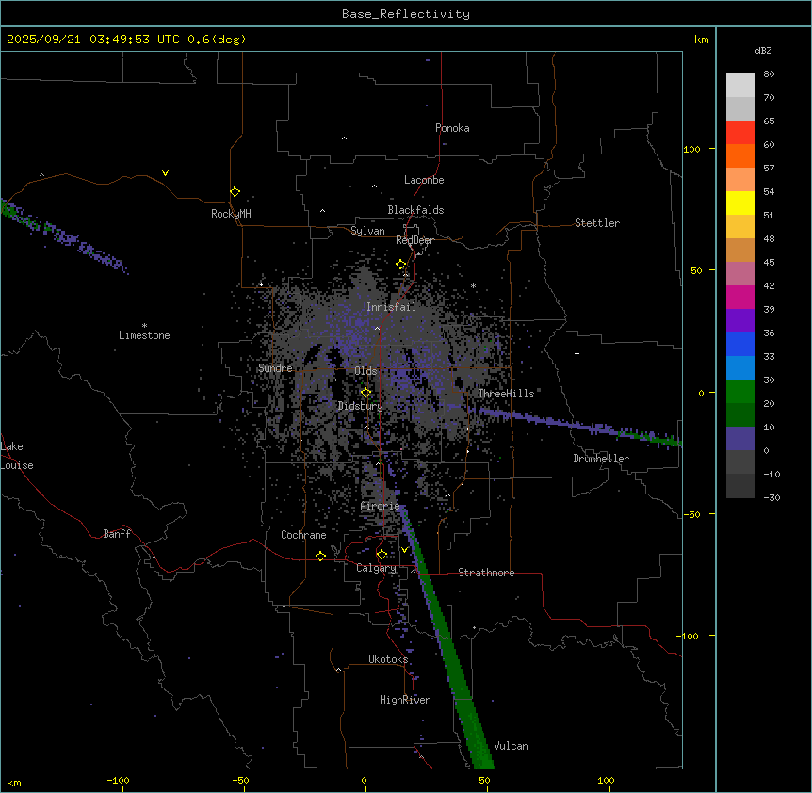Click the Base_Reflectivity title text
Image resolution: width=812 pixels, height=793 pixels.
click(x=405, y=14)
